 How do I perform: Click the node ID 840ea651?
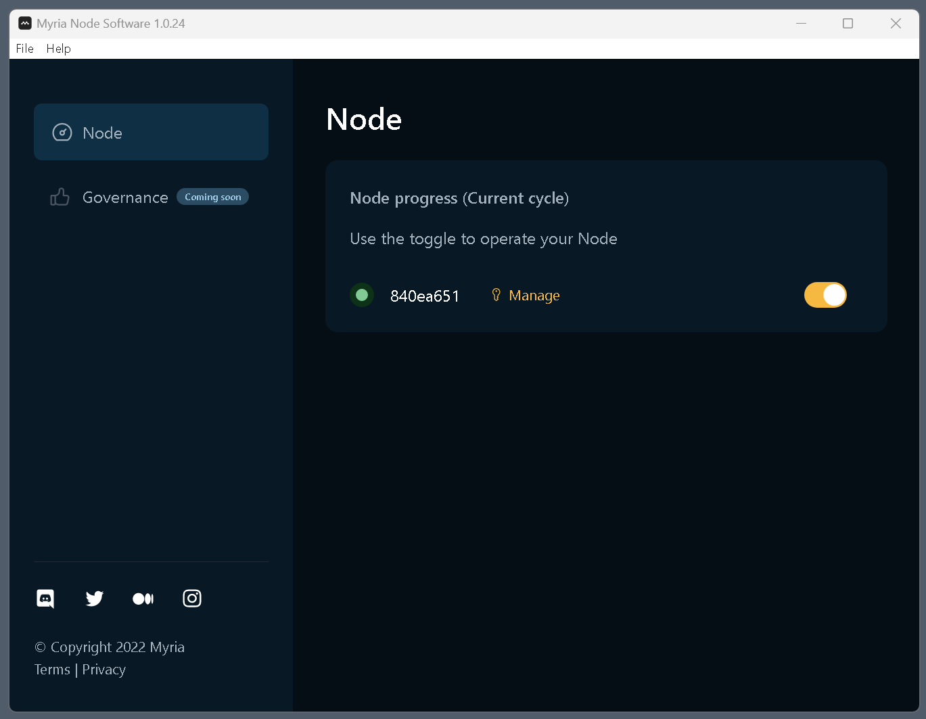click(425, 296)
